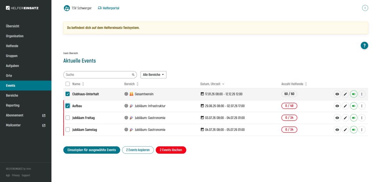Sort table by Anzahl Helfende column

[294, 84]
